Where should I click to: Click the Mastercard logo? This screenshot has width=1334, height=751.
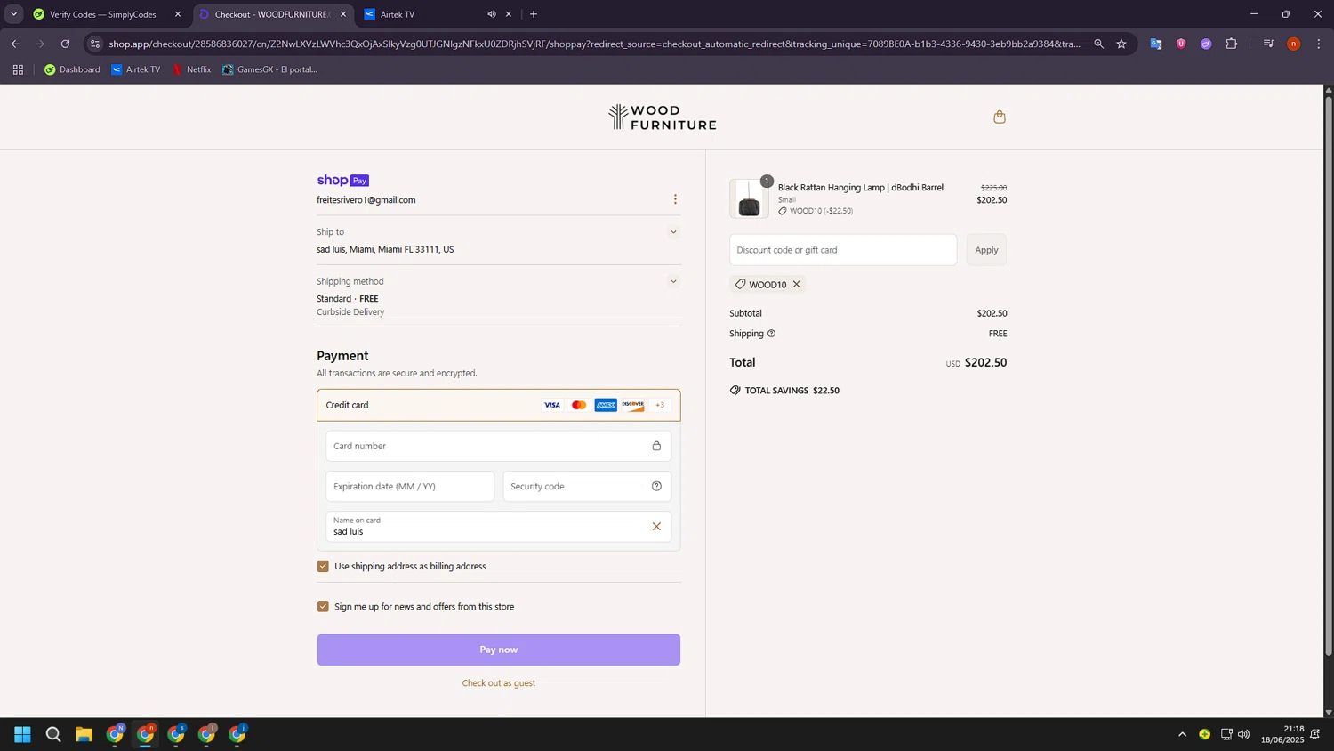(579, 405)
